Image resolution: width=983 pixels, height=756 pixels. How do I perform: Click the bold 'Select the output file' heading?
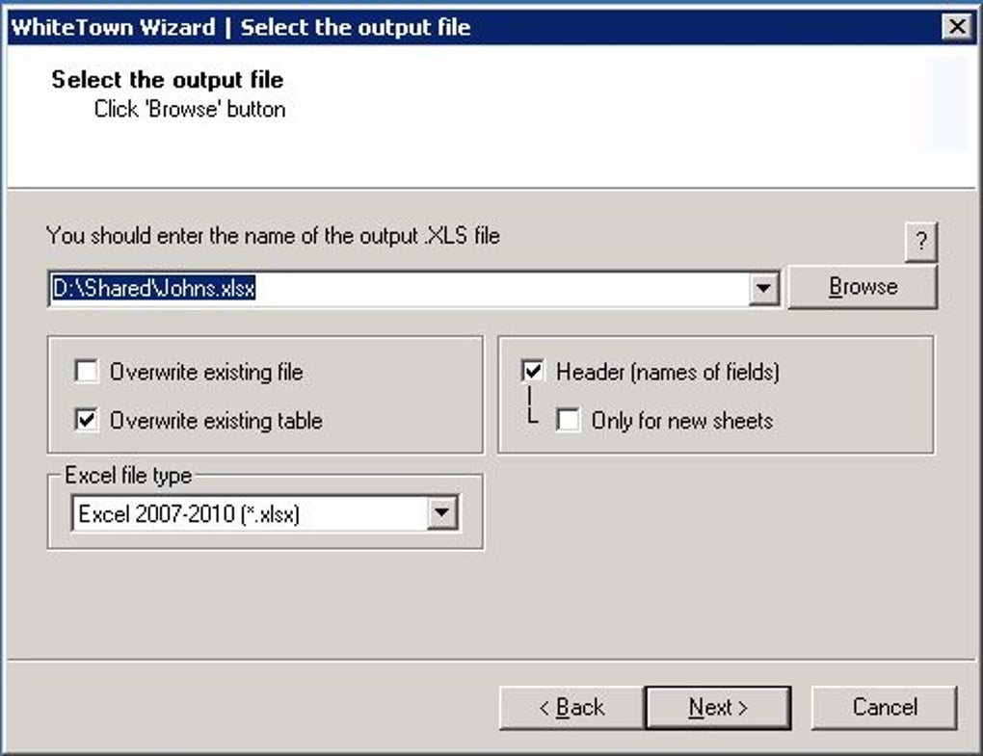(168, 80)
